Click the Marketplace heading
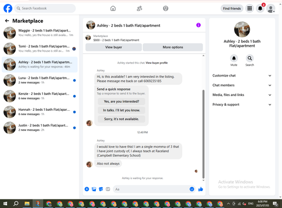 [28, 21]
